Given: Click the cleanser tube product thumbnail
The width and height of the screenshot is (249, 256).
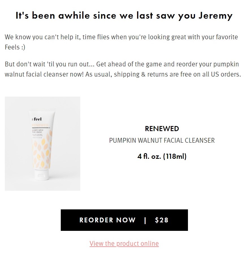Looking at the screenshot, I should [42, 144].
